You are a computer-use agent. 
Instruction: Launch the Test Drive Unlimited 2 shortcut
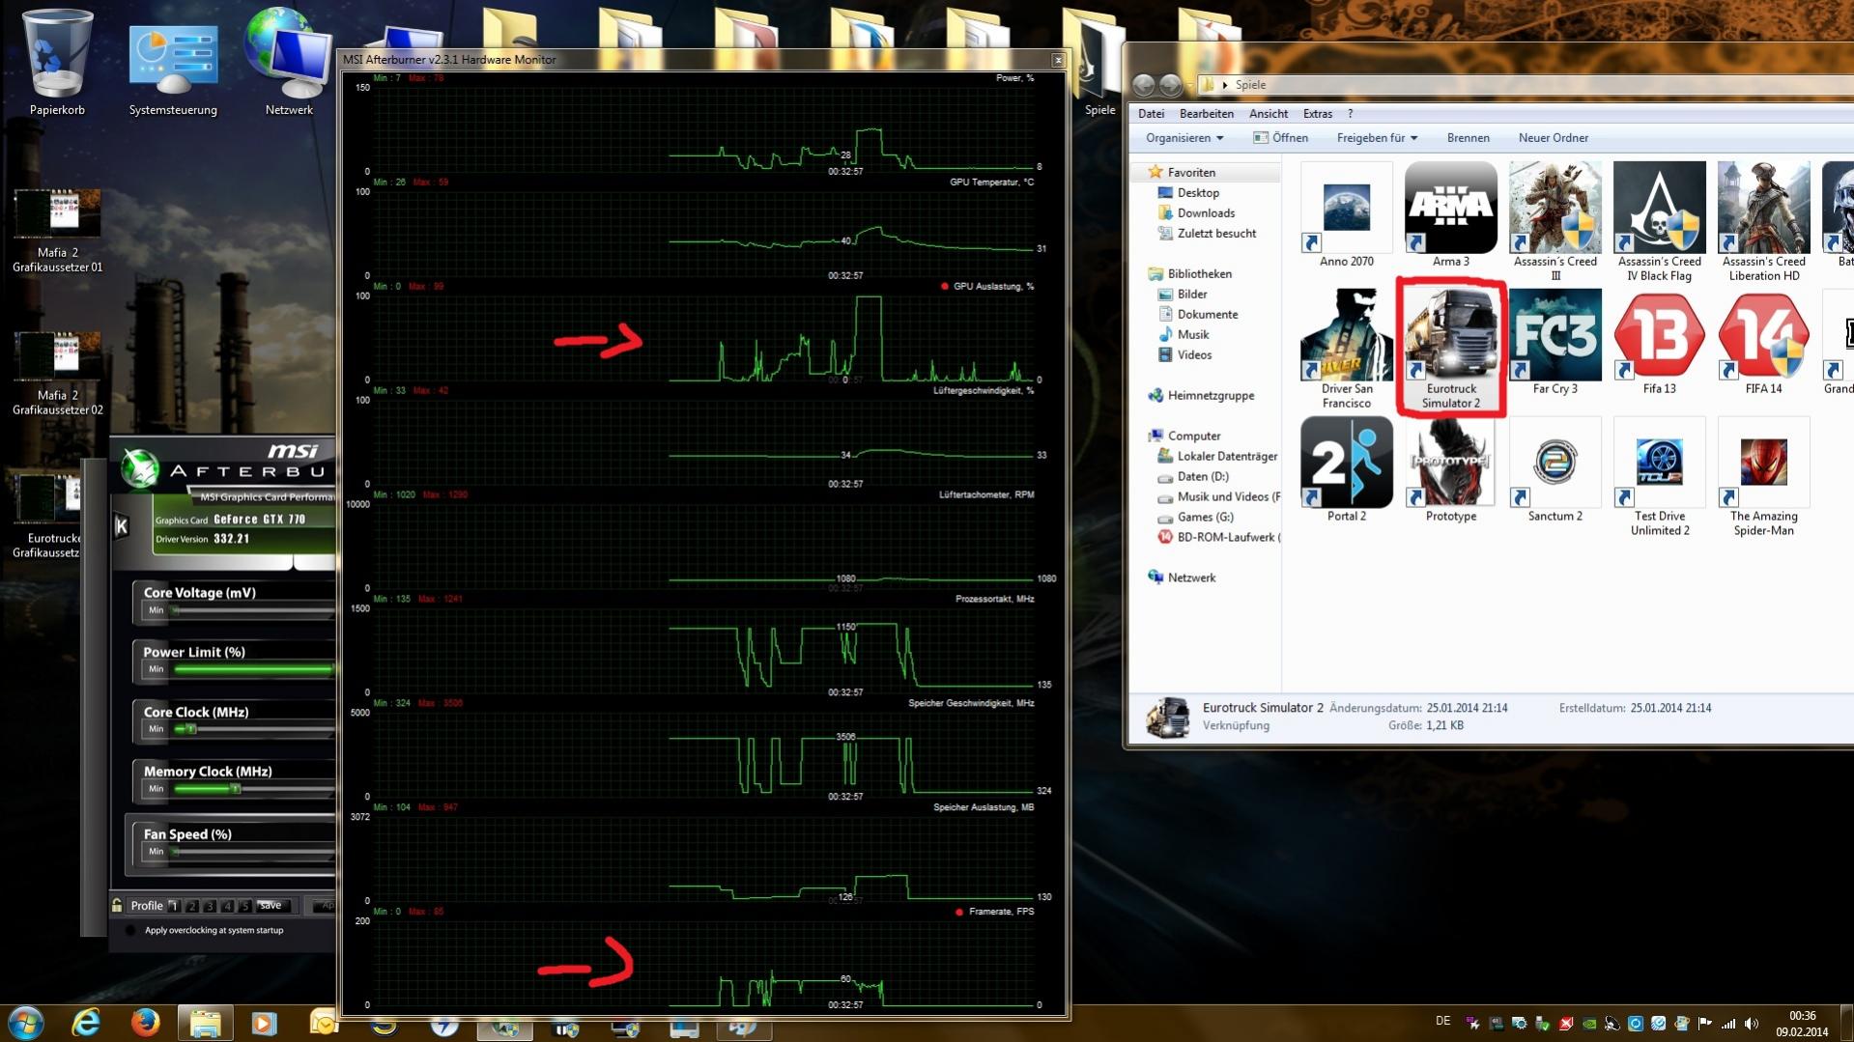click(1659, 477)
